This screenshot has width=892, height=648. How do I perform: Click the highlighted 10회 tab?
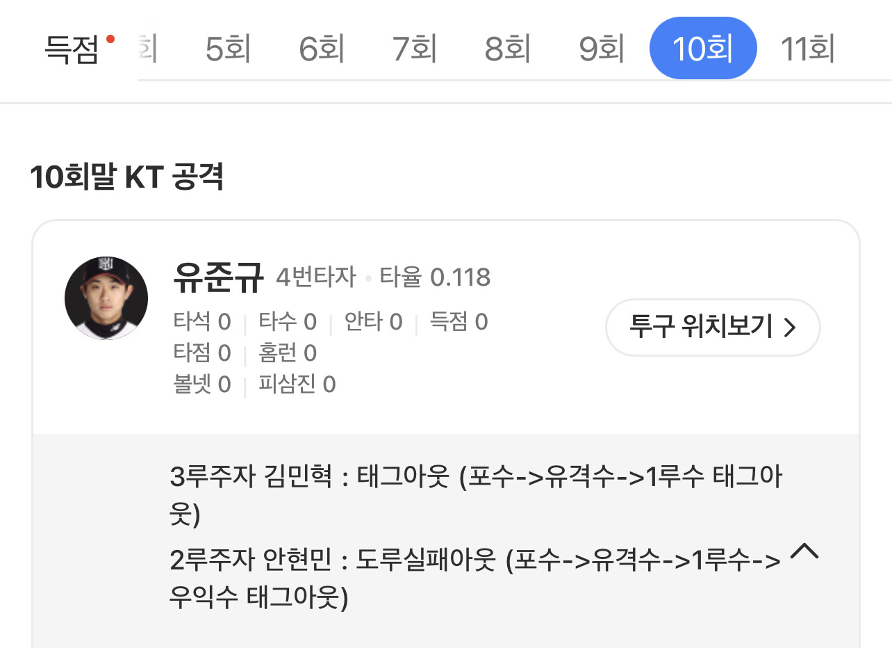coord(702,49)
